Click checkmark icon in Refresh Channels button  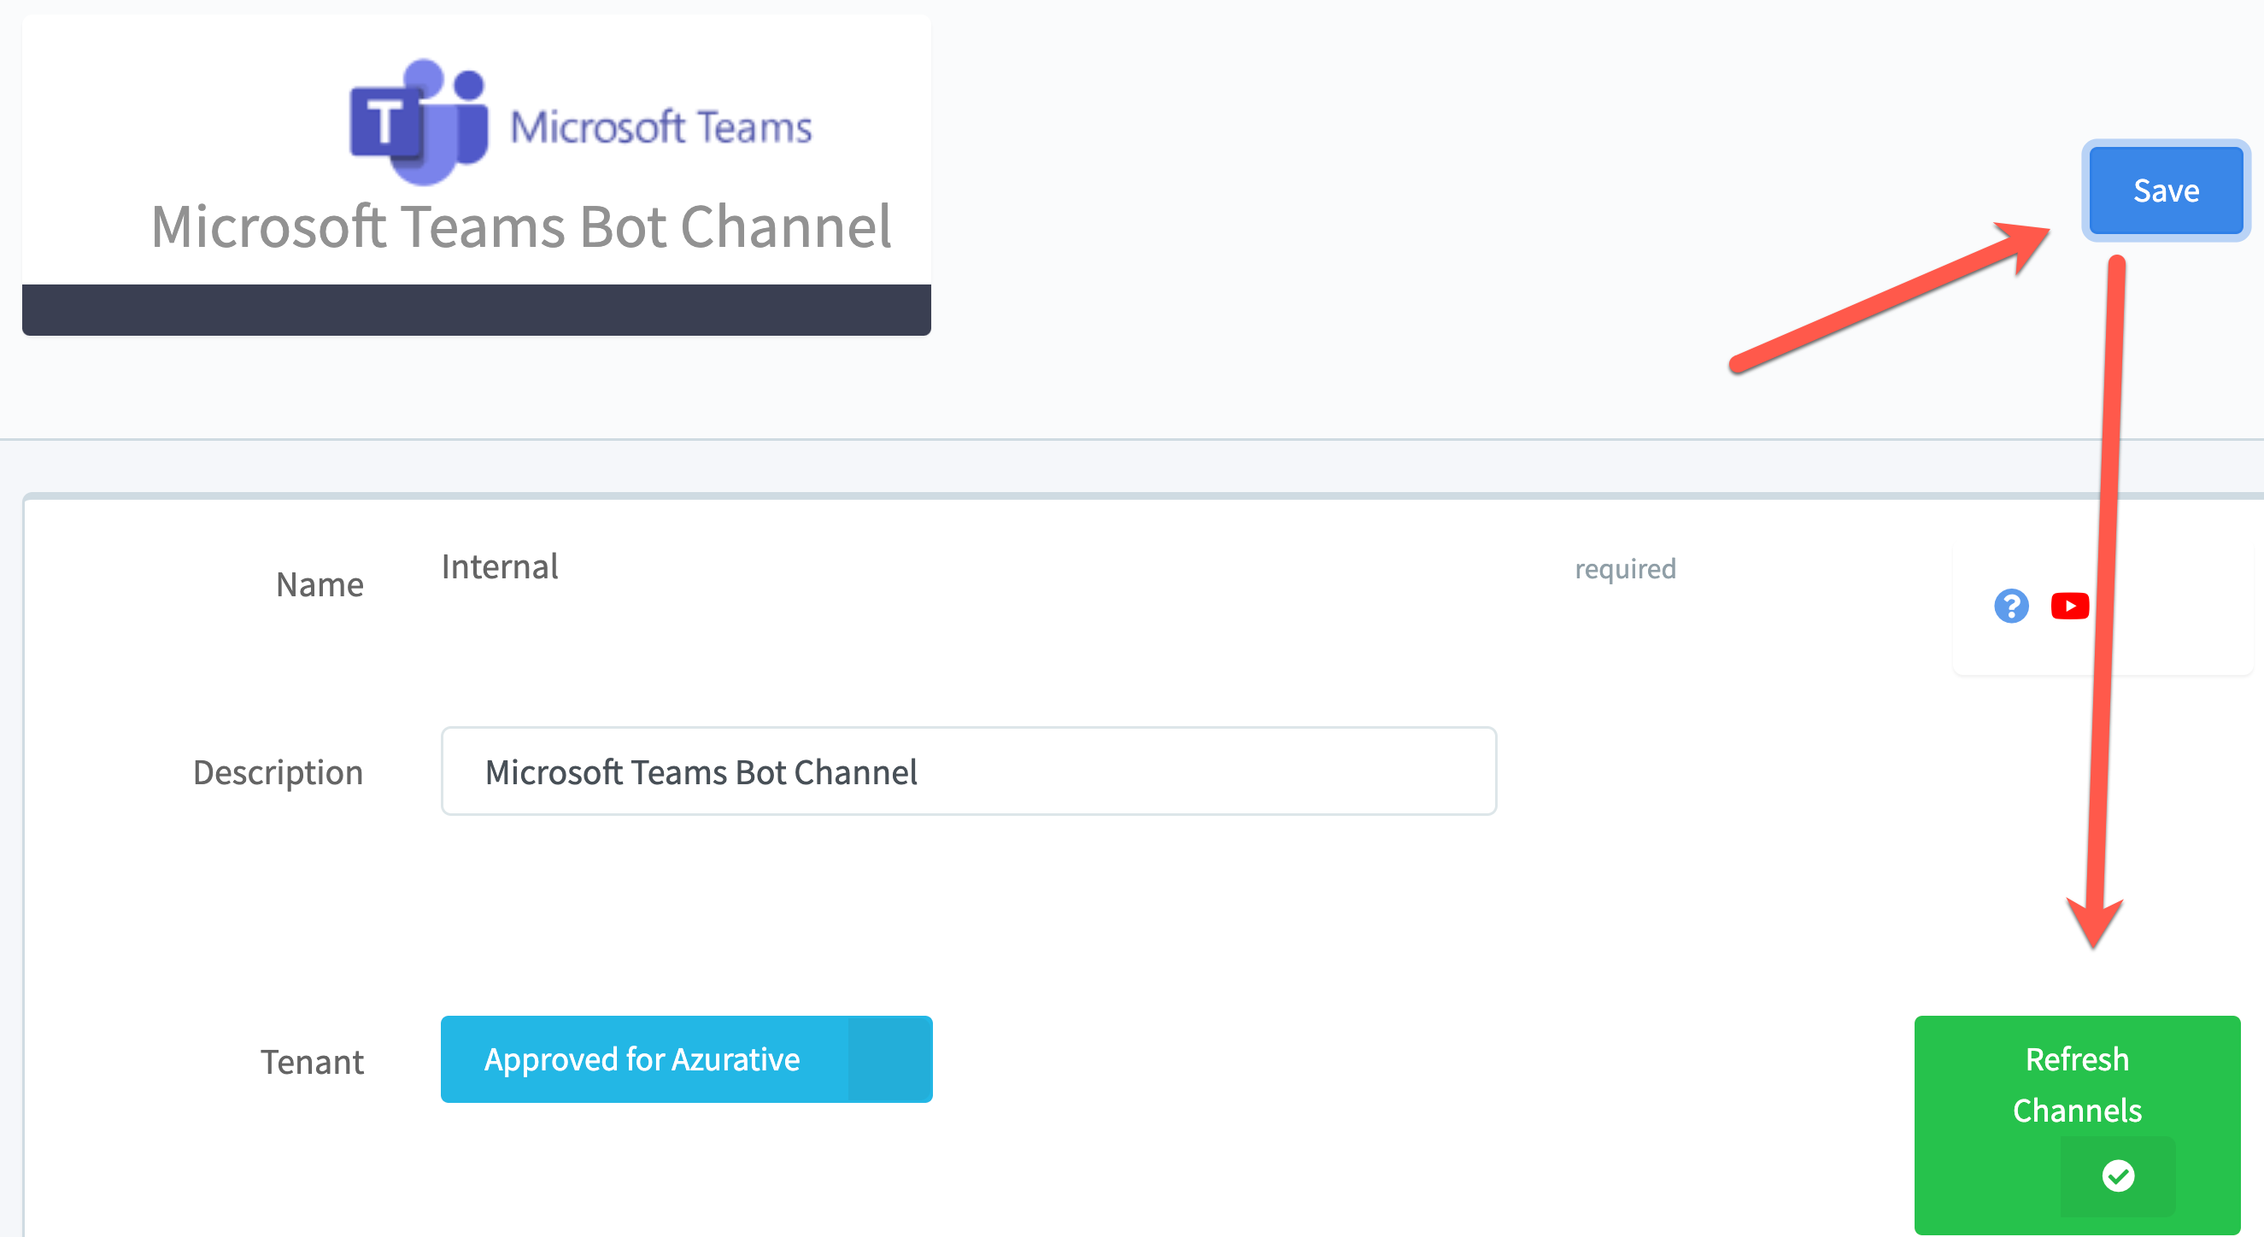[2118, 1175]
